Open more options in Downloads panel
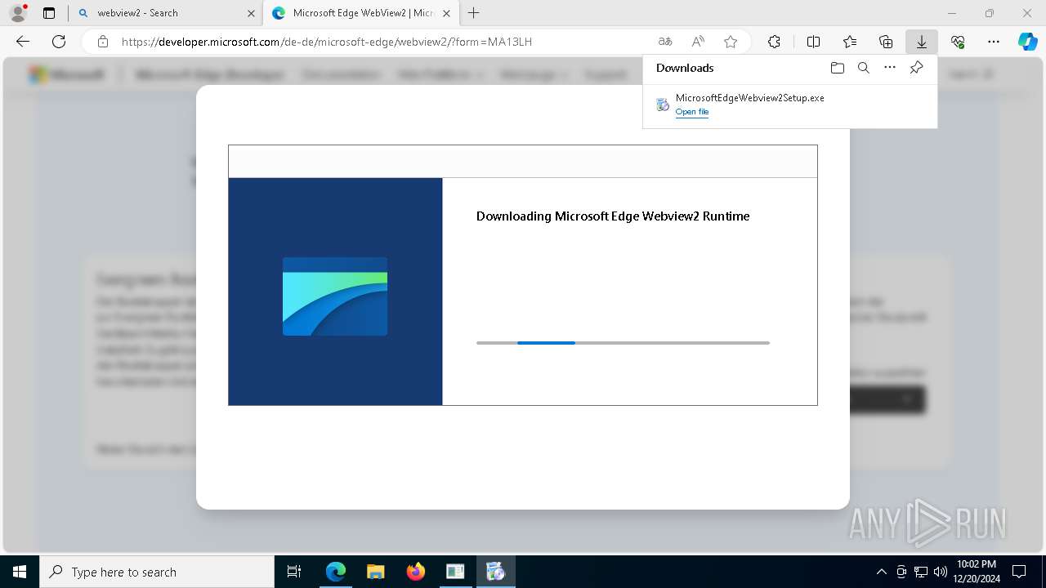 pyautogui.click(x=890, y=68)
